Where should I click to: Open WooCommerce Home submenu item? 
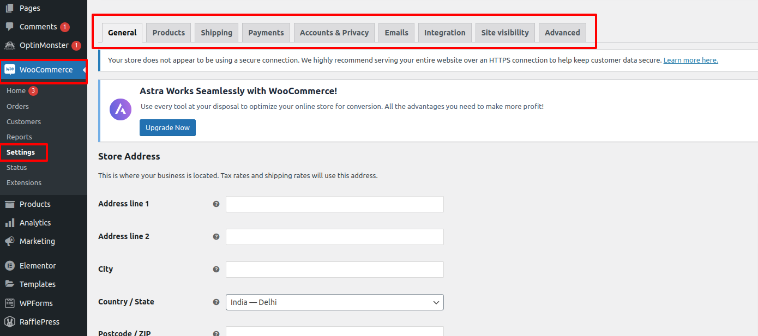click(16, 91)
